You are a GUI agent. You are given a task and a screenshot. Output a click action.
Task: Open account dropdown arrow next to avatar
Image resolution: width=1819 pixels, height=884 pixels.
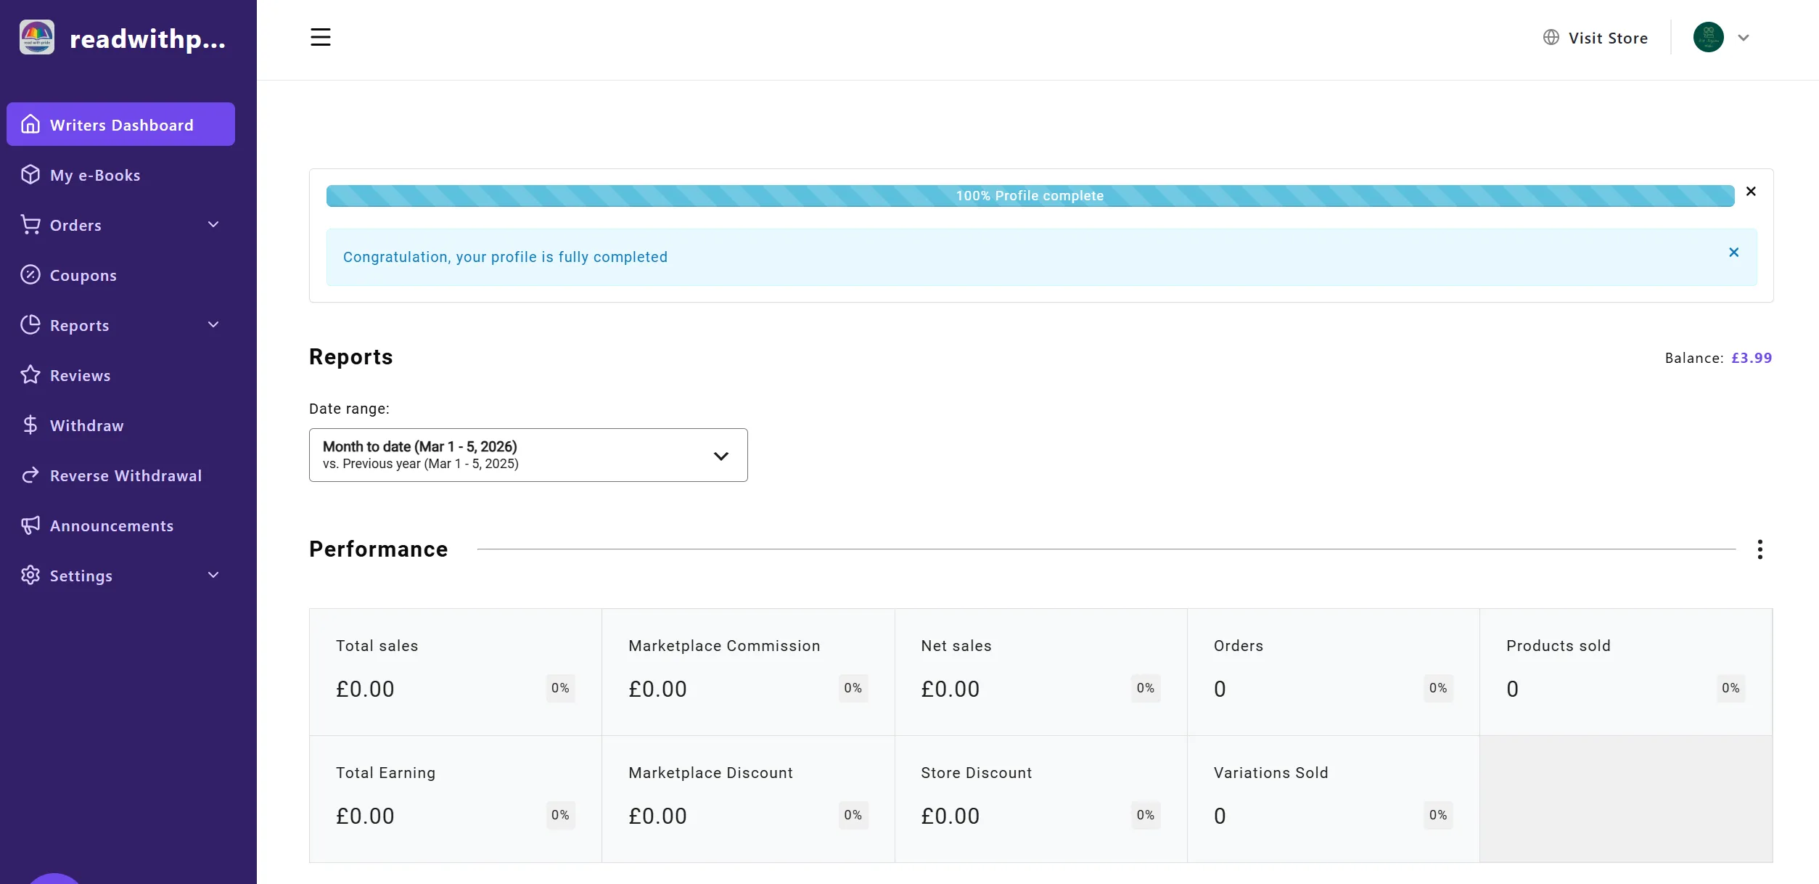[1744, 38]
